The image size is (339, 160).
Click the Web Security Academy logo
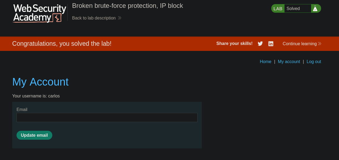point(40,13)
